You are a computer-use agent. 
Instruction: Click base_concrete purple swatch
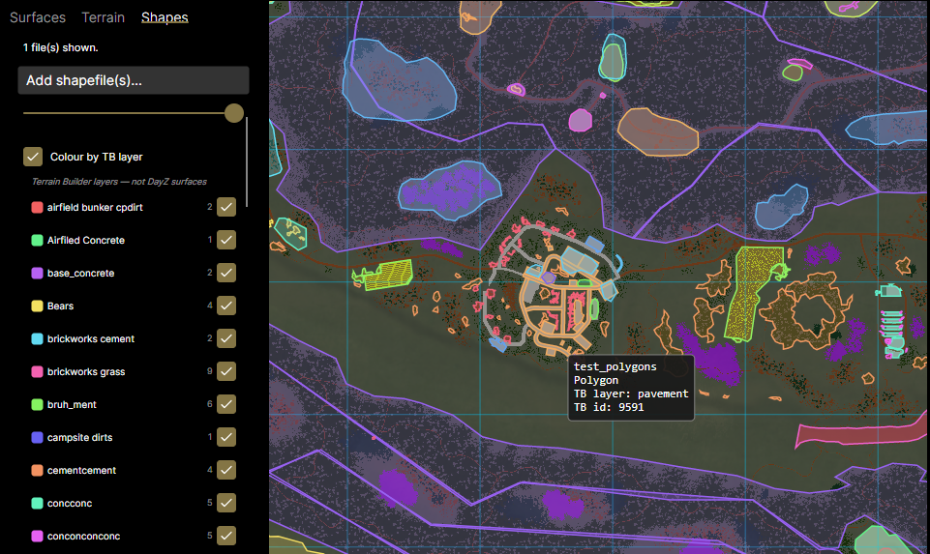coord(37,274)
